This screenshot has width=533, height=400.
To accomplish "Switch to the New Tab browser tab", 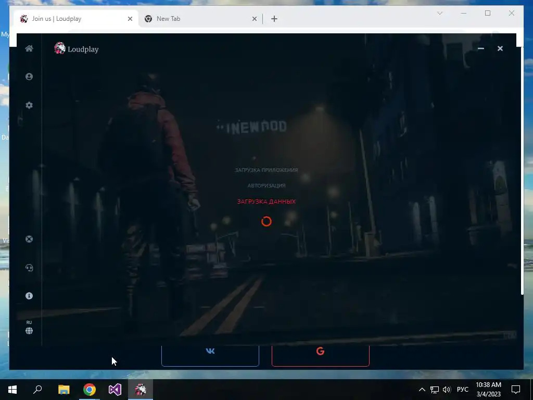I will (200, 19).
